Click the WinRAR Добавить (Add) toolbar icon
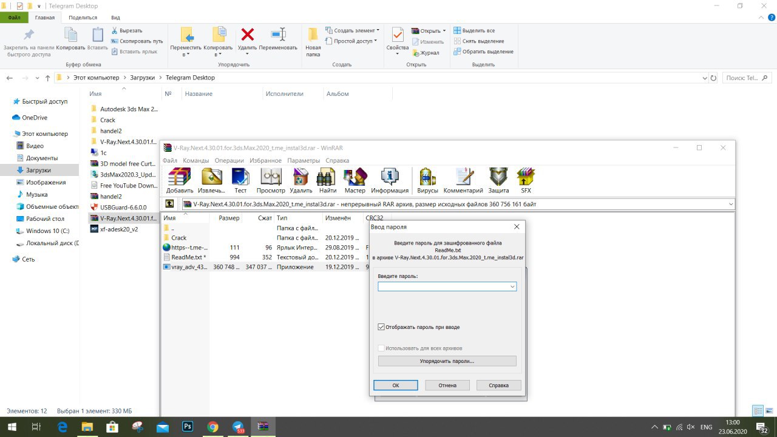 click(180, 181)
